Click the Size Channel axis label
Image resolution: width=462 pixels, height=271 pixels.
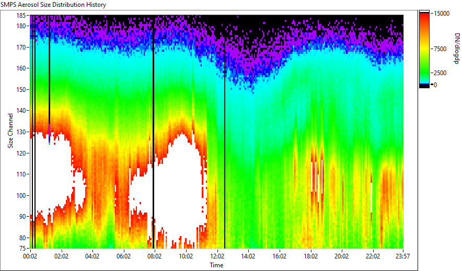click(x=10, y=131)
